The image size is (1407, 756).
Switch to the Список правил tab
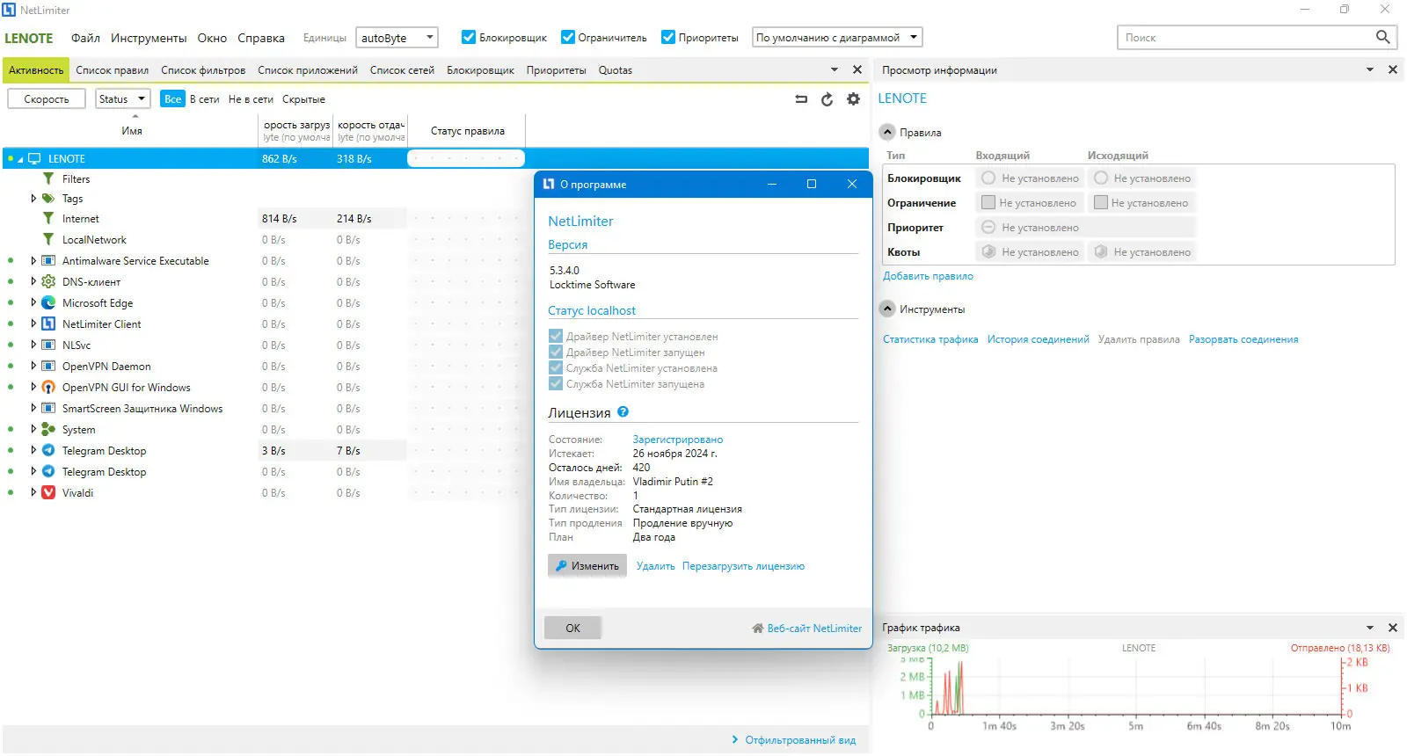click(x=112, y=70)
